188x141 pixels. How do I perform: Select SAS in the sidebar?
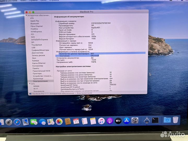pyautogui.click(x=33, y=37)
